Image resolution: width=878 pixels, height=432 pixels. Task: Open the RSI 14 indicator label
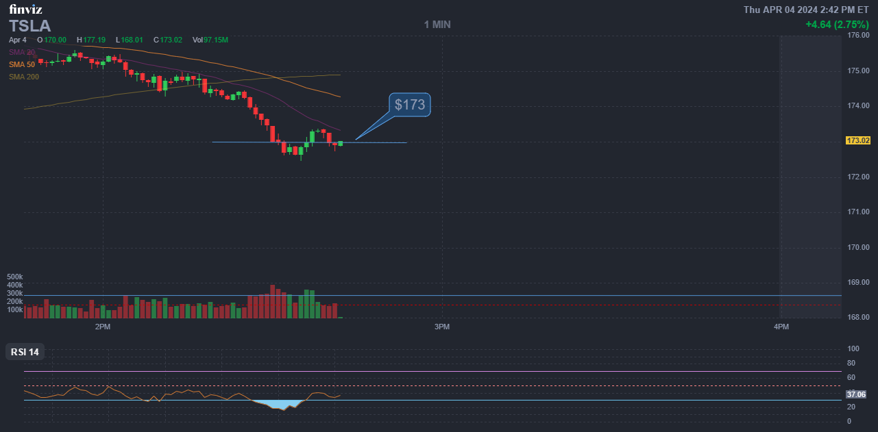25,352
